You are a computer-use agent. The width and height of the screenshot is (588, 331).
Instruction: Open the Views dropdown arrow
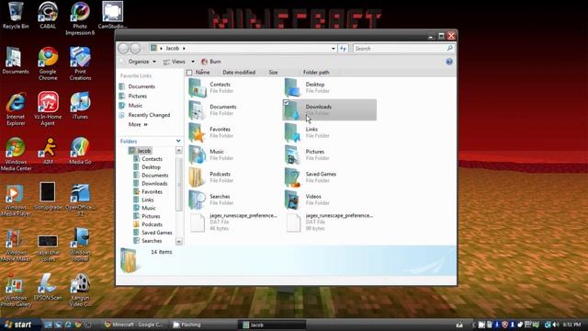pos(193,62)
